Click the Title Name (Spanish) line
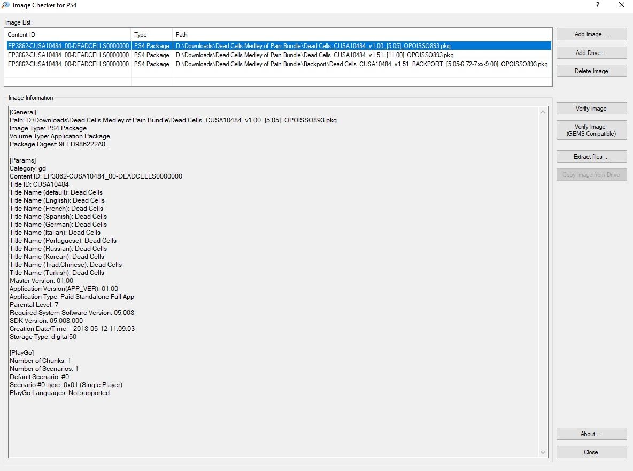 click(x=58, y=217)
